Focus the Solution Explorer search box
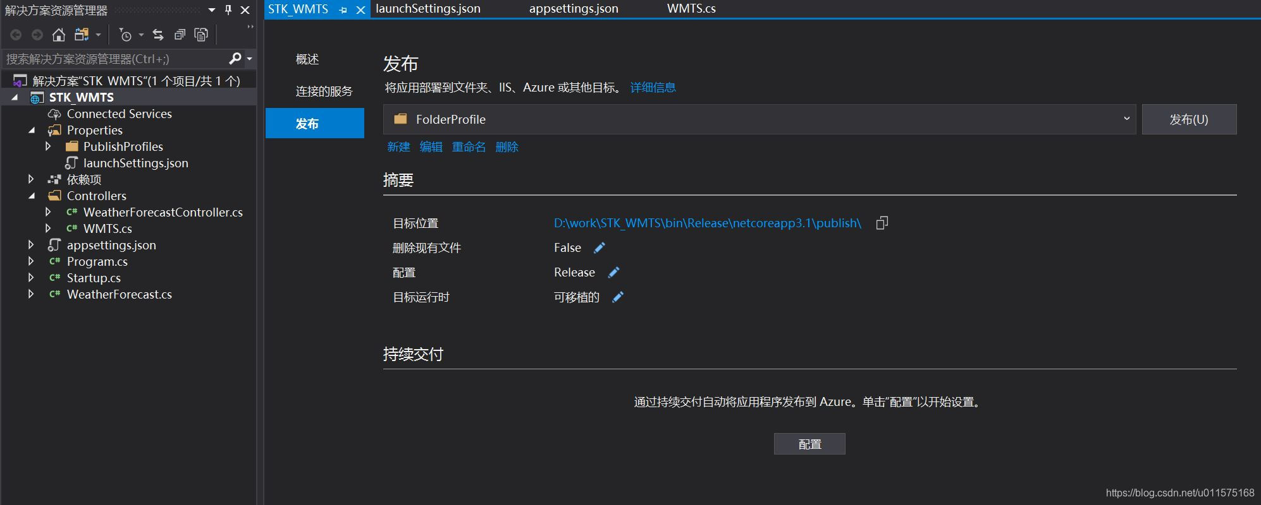This screenshot has width=1261, height=505. tap(115, 59)
